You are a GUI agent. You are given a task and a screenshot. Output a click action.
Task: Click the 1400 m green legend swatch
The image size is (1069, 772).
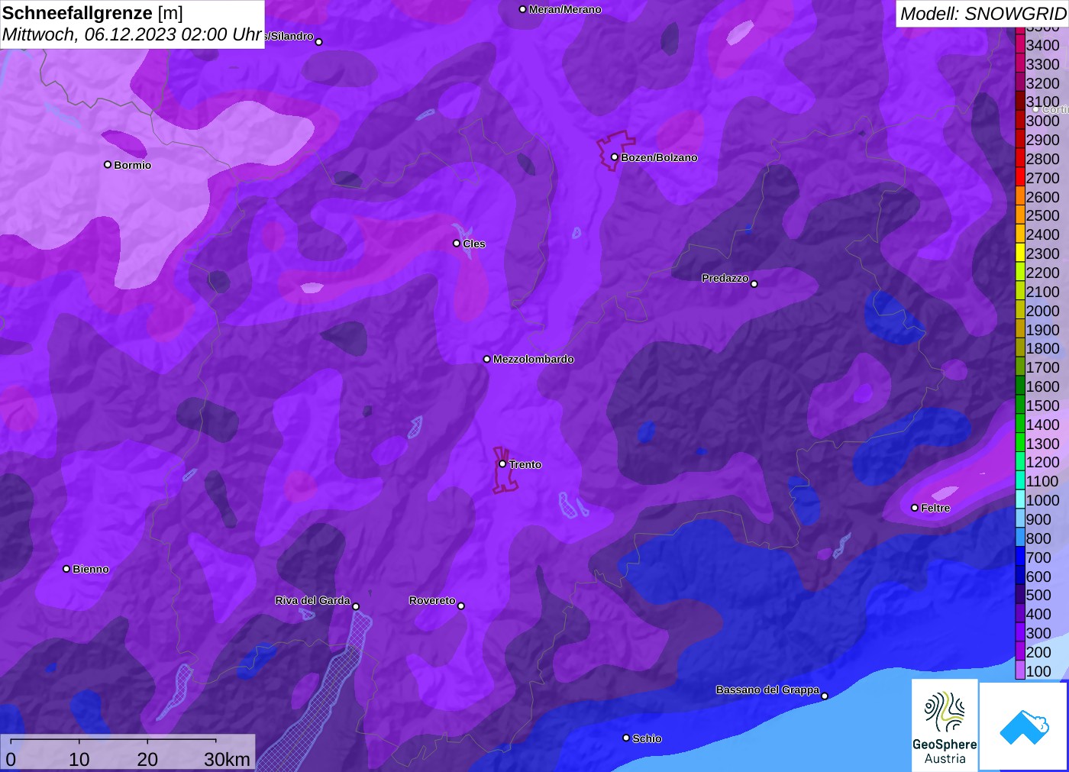[1020, 425]
